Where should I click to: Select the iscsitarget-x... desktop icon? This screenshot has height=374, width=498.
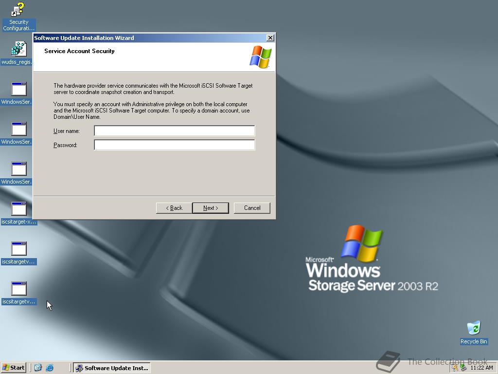coord(18,213)
